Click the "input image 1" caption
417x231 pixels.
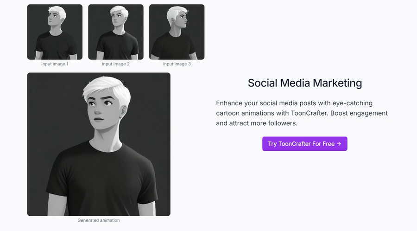click(x=55, y=64)
